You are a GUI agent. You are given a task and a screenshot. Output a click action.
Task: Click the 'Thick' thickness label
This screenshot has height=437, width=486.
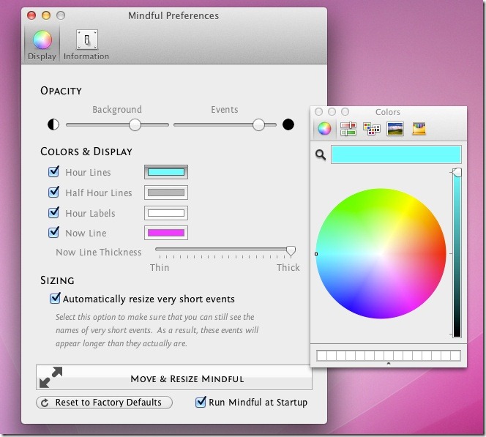pyautogui.click(x=288, y=267)
